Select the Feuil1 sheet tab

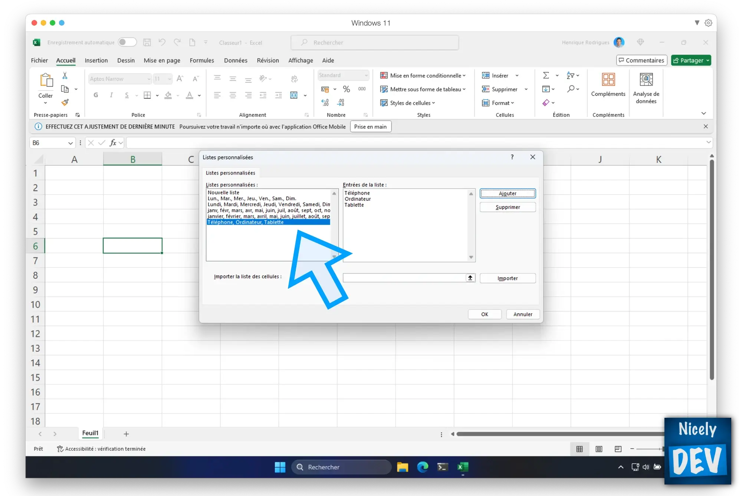click(x=90, y=433)
